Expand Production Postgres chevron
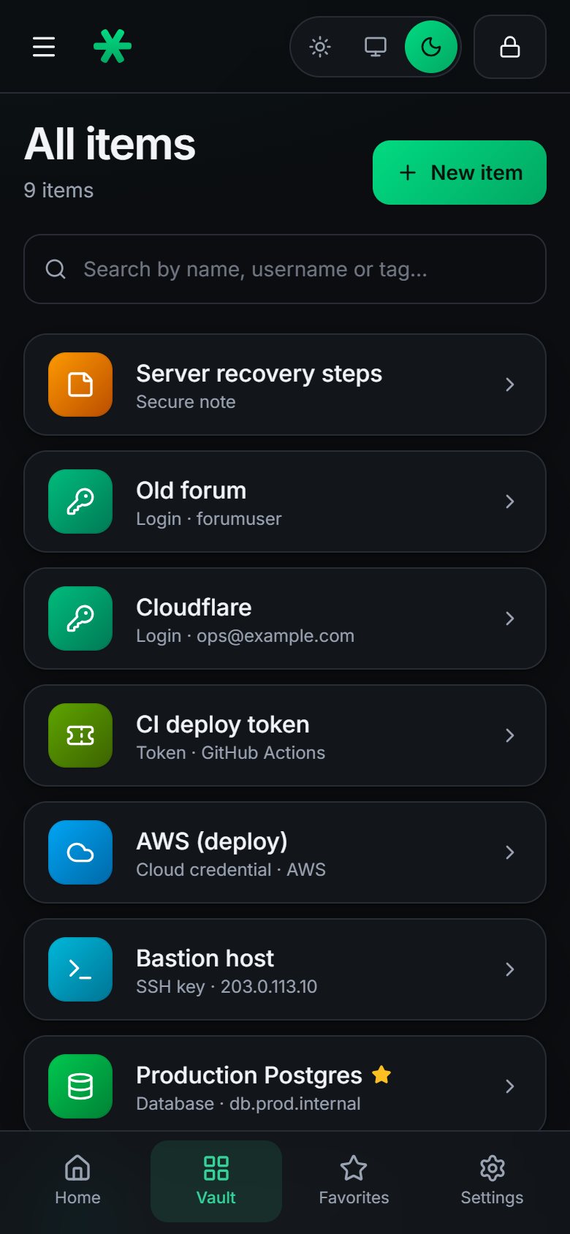This screenshot has width=570, height=1234. pyautogui.click(x=510, y=1086)
